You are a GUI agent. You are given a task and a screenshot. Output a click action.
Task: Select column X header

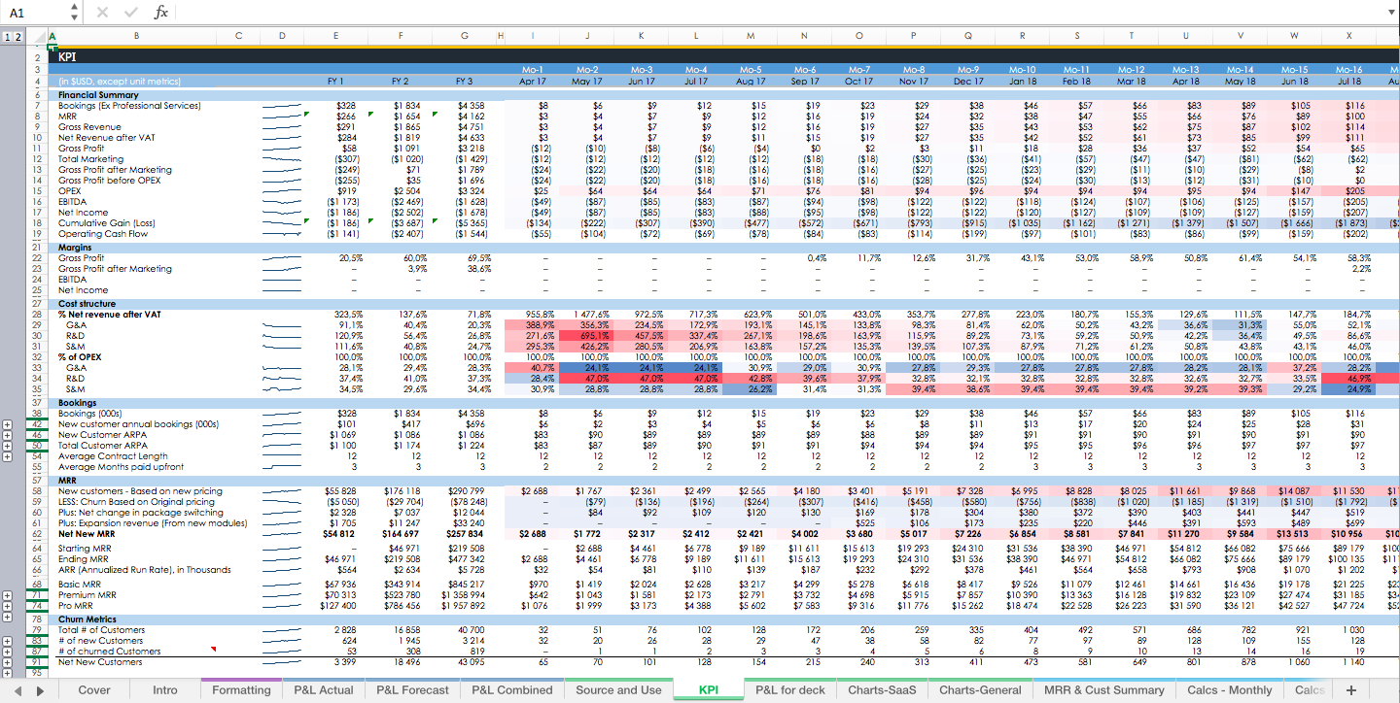tap(1348, 36)
